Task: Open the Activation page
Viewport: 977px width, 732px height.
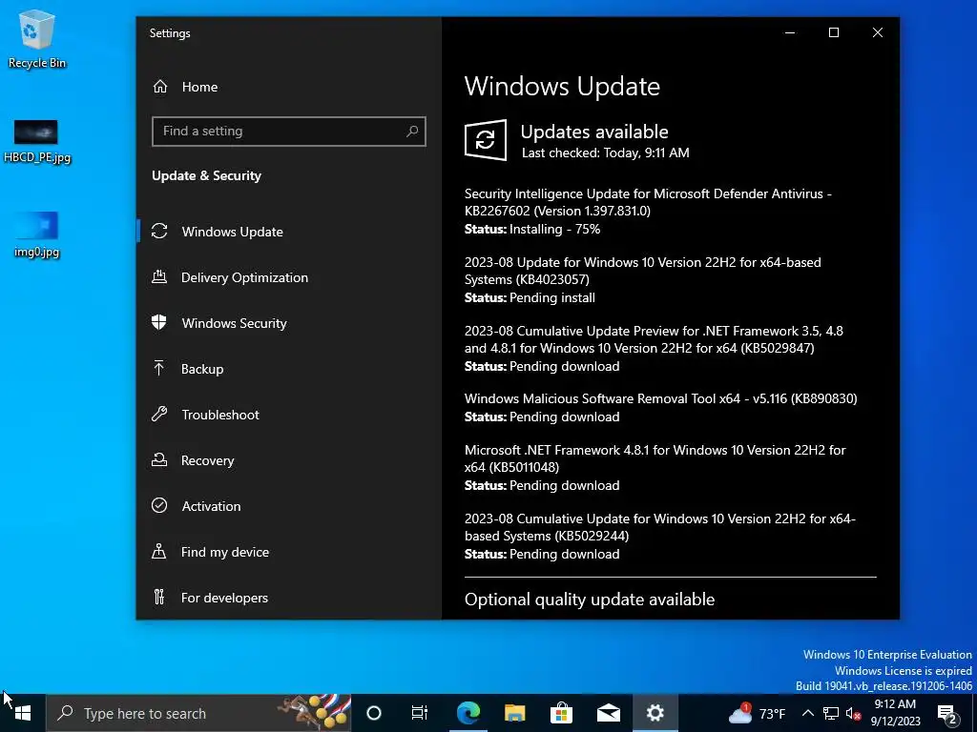Action: (289, 506)
